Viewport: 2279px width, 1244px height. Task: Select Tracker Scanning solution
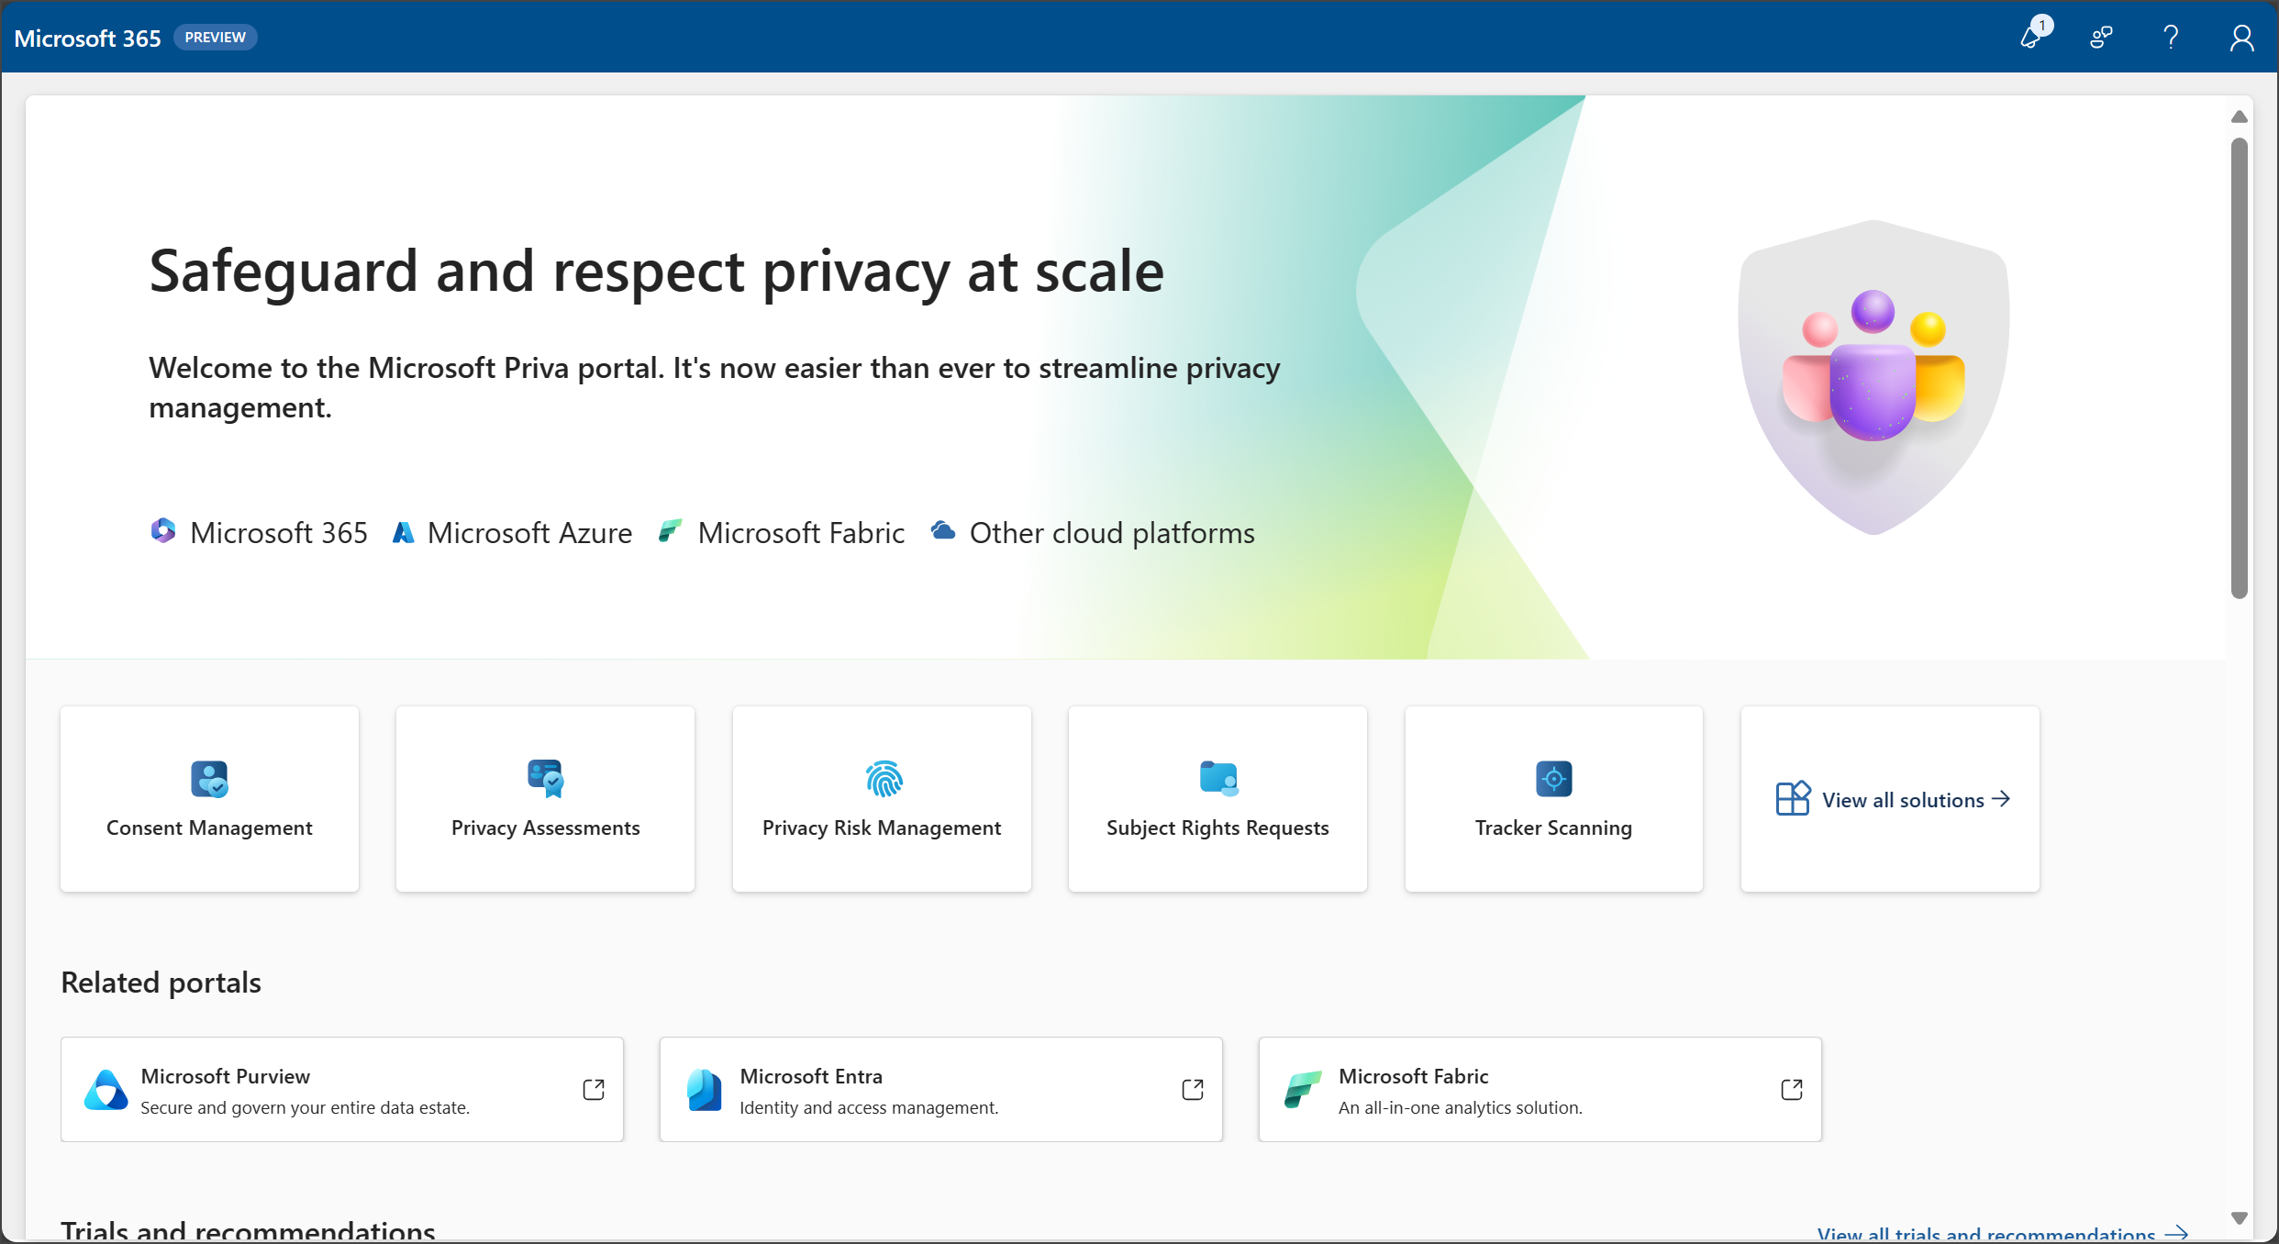coord(1551,798)
